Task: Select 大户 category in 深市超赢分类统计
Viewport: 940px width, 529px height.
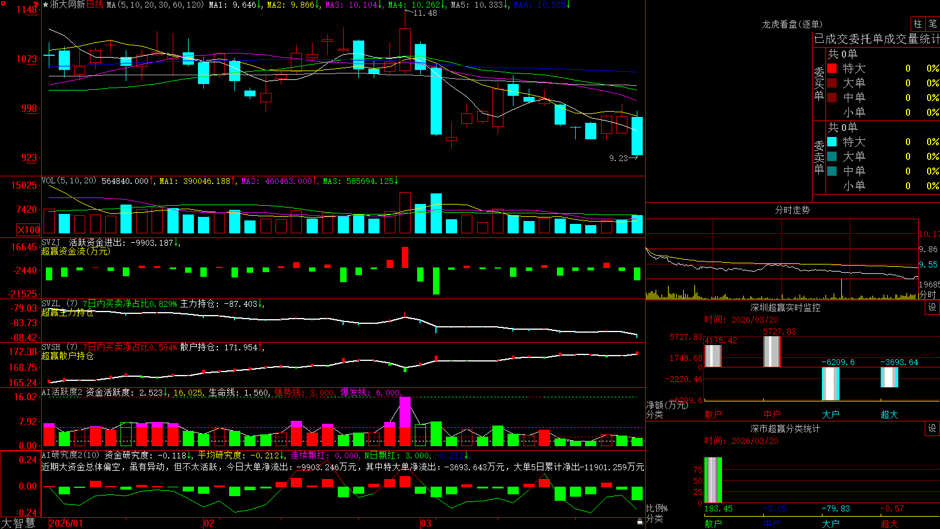Action: [831, 524]
